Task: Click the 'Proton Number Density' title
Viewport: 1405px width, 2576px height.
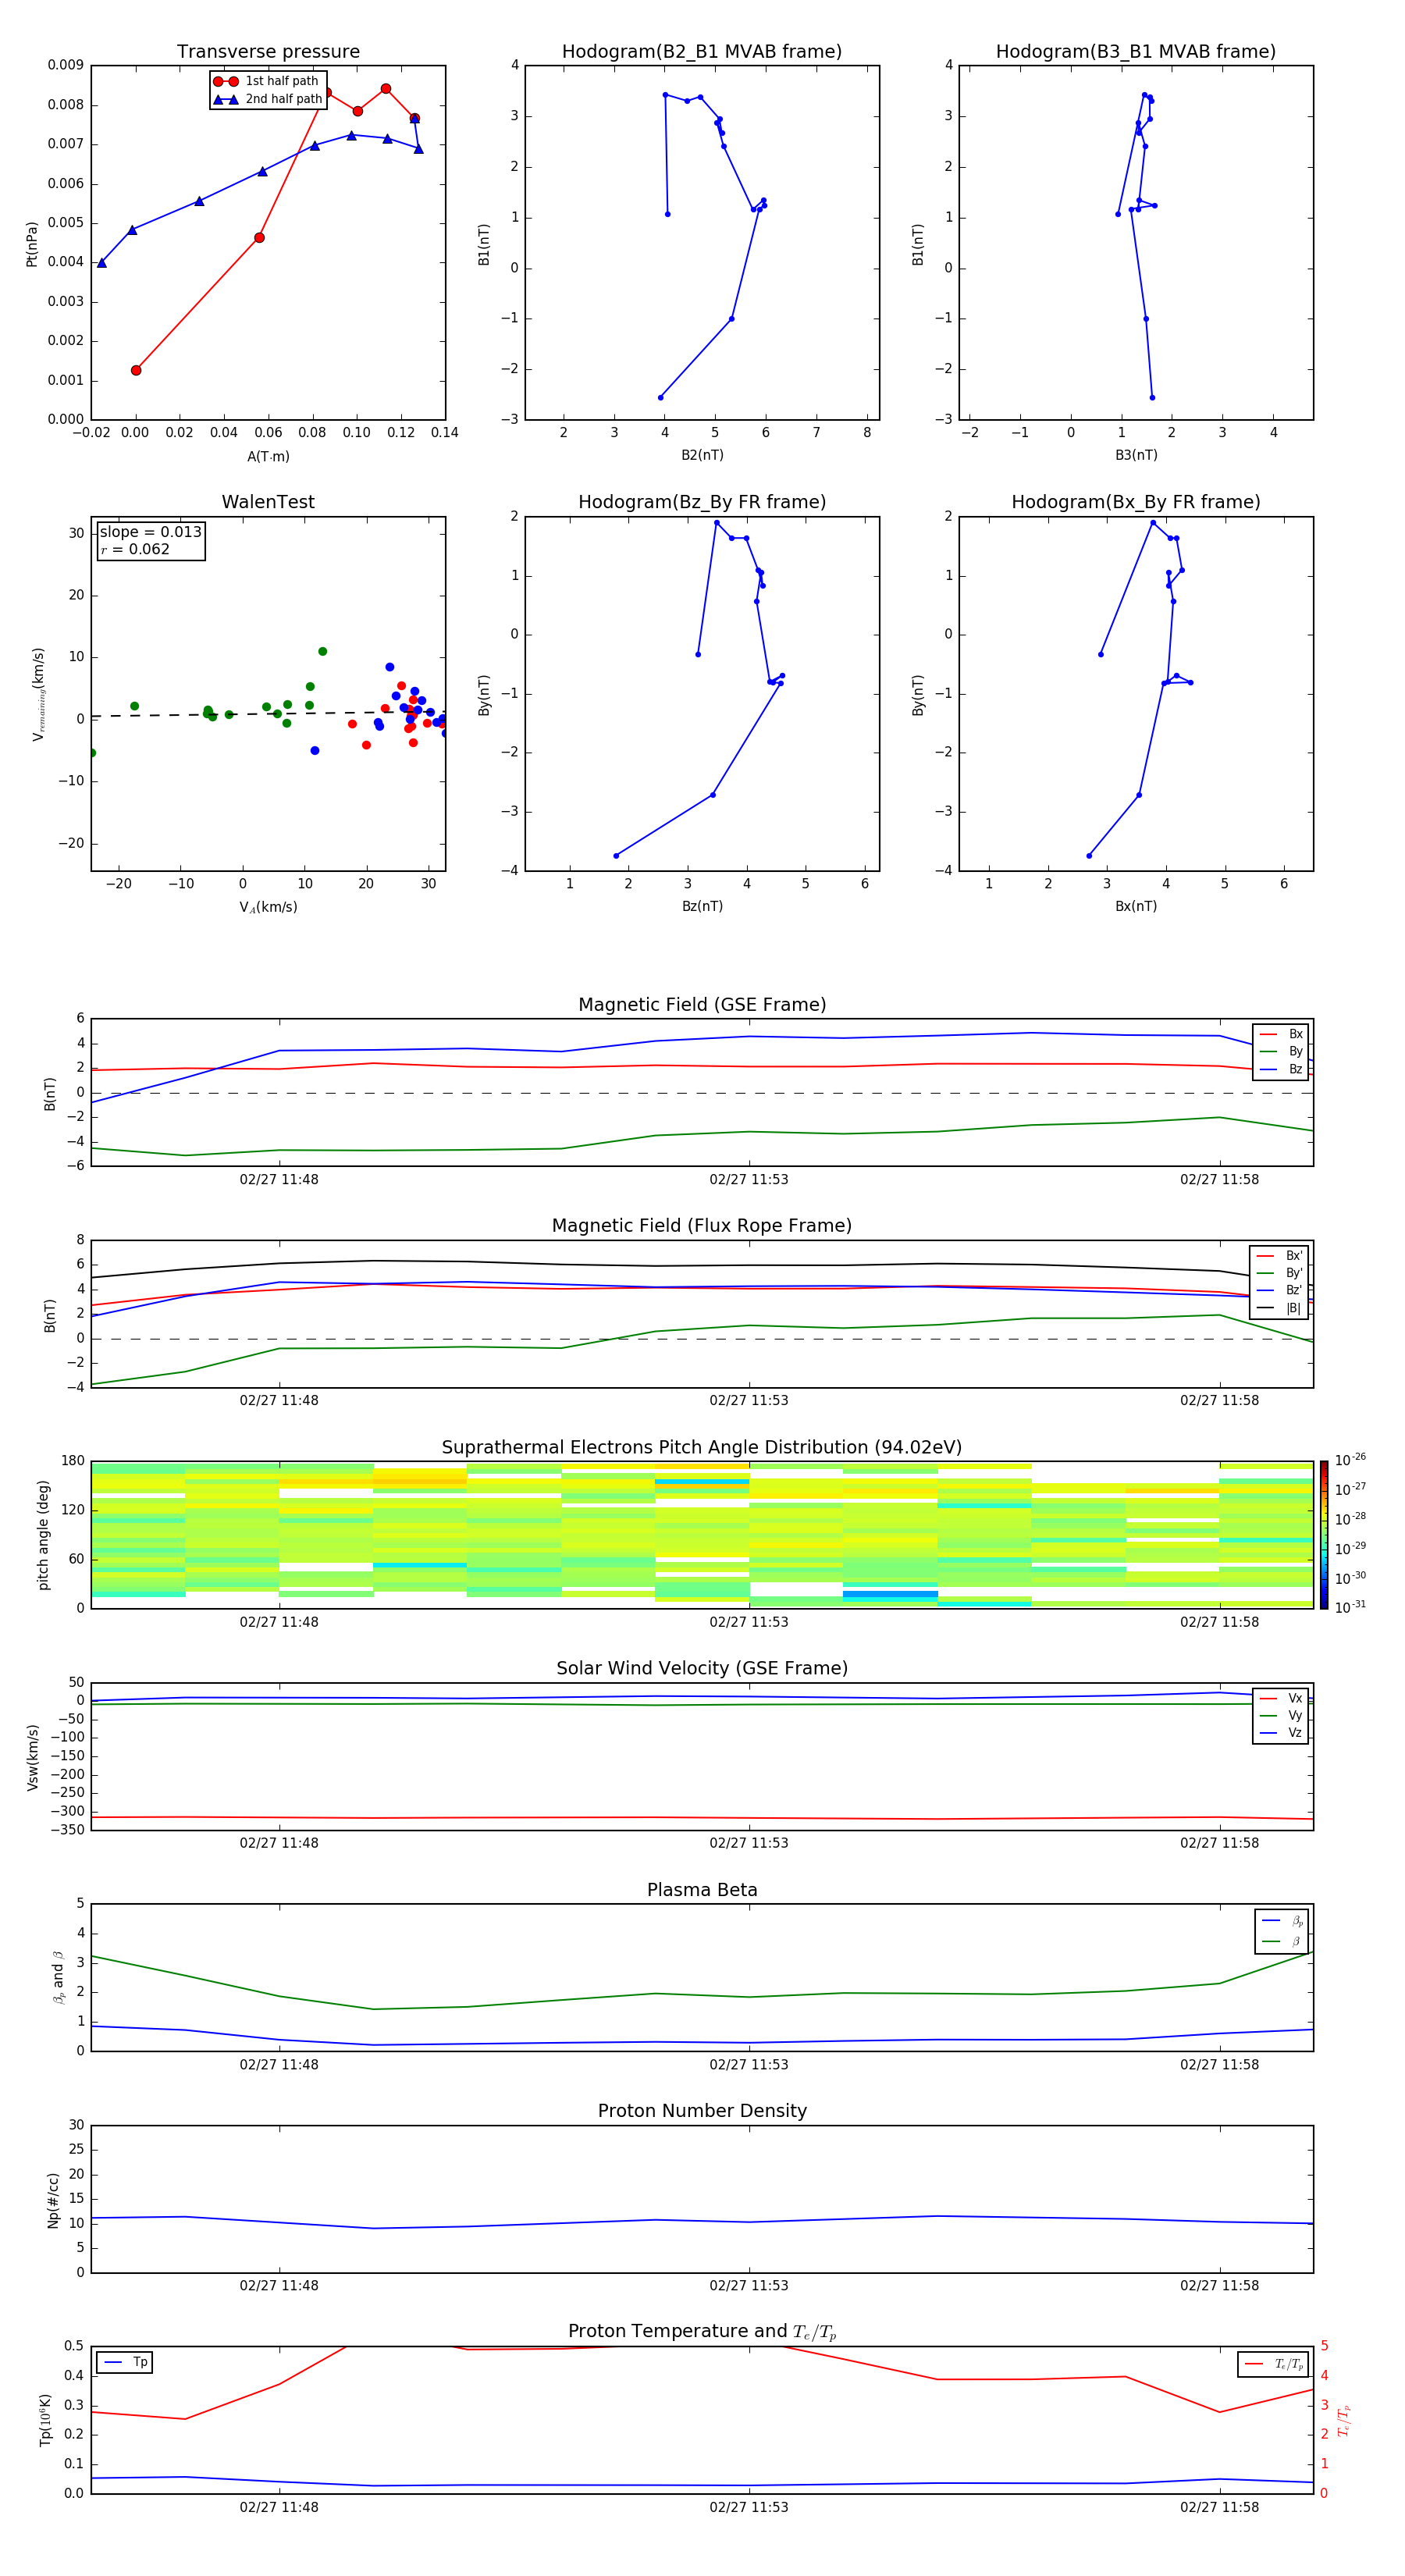Action: click(x=702, y=2111)
